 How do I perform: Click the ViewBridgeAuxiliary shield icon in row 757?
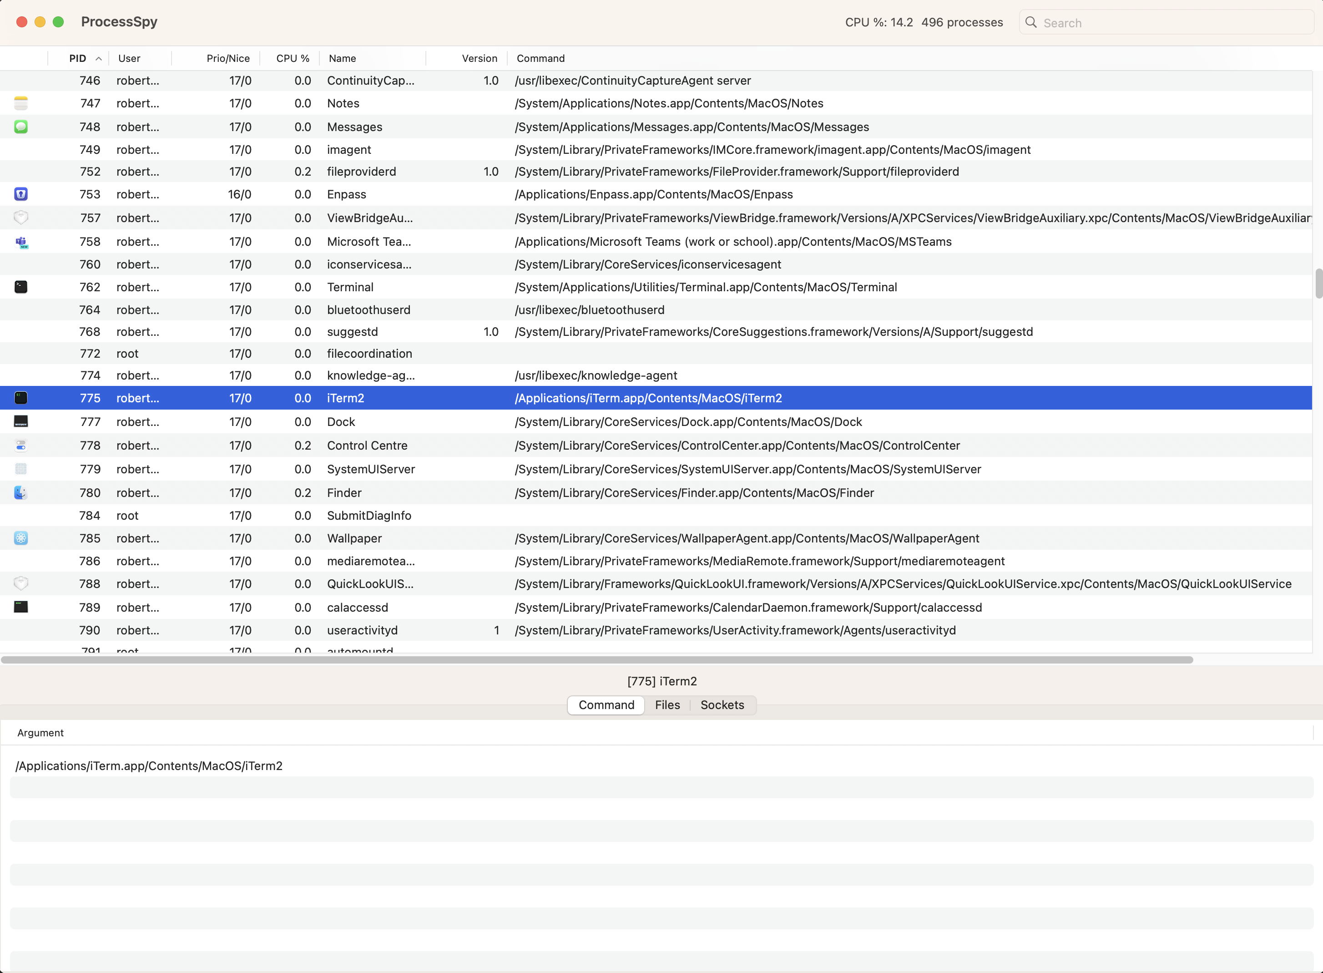pos(20,218)
